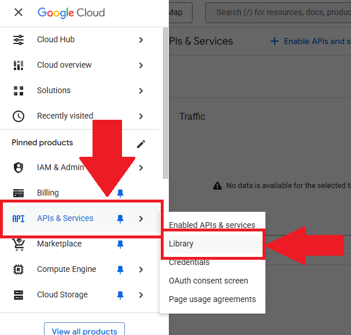Viewport: 351px width, 335px height.
Task: Click the Solutions grid icon
Action: pyautogui.click(x=19, y=91)
